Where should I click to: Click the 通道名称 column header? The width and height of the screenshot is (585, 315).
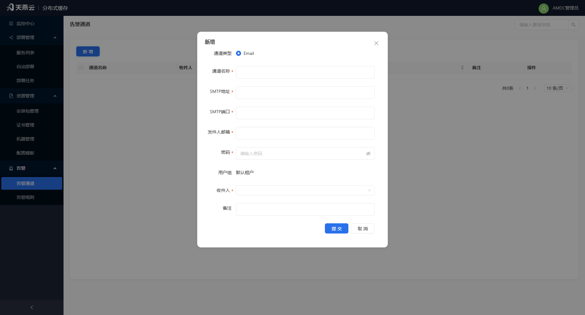click(98, 68)
